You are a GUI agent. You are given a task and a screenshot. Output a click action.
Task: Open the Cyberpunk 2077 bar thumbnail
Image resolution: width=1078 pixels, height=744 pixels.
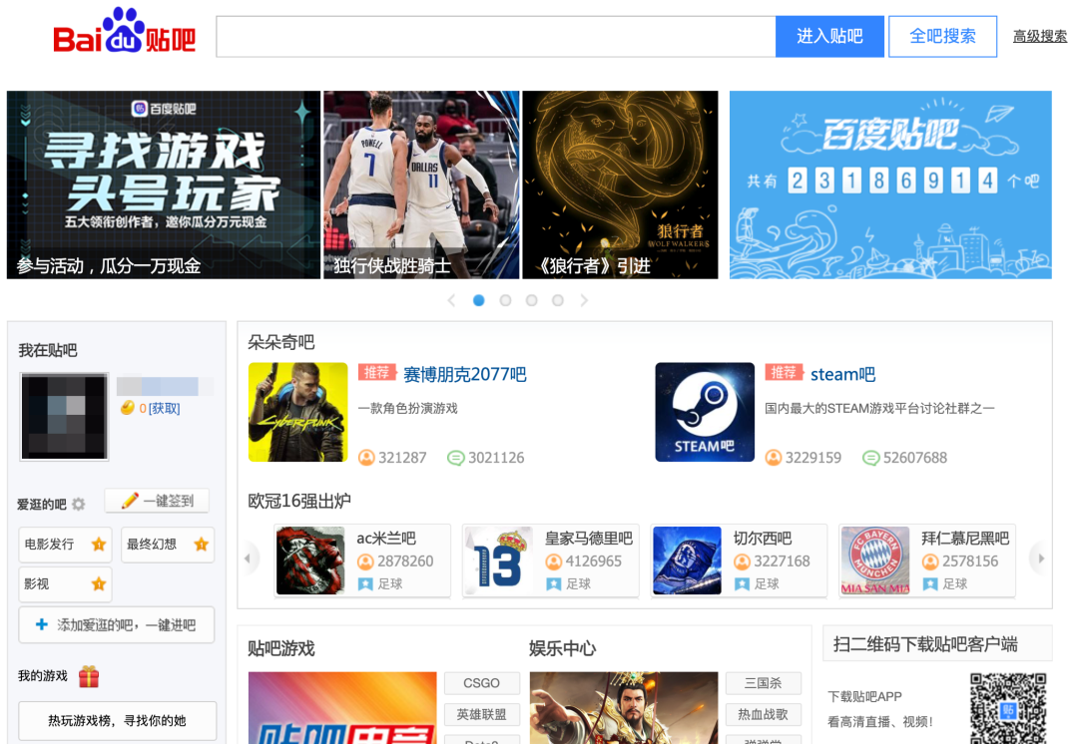pos(297,412)
